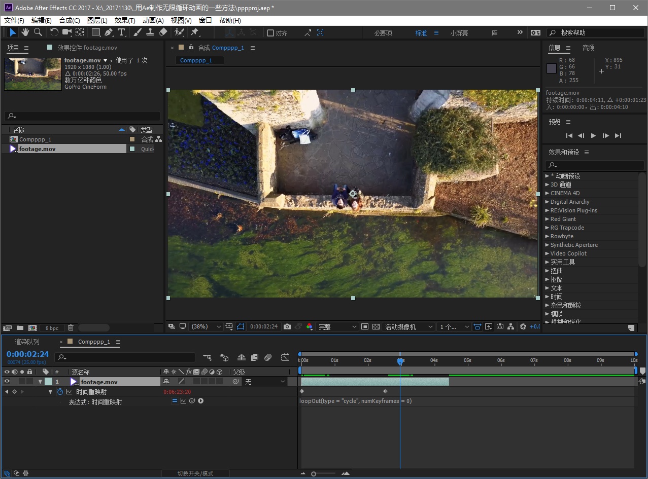
Task: Click the footage.mov label color swatch
Action: point(48,382)
